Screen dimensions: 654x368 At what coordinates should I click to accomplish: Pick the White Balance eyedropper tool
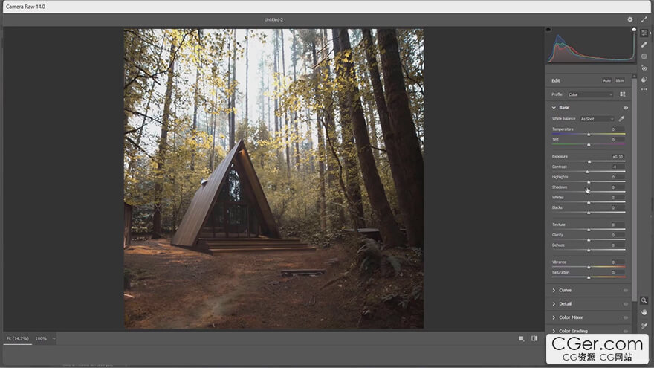[622, 119]
